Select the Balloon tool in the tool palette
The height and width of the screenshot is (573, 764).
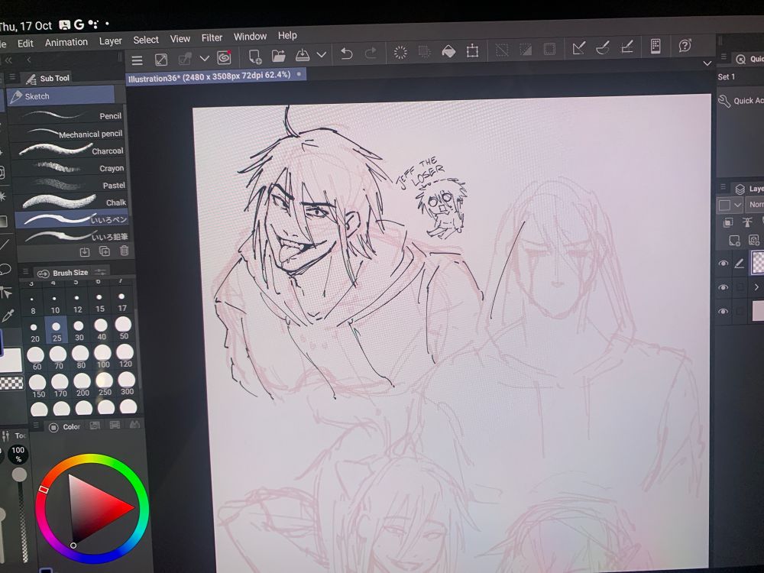tap(5, 268)
